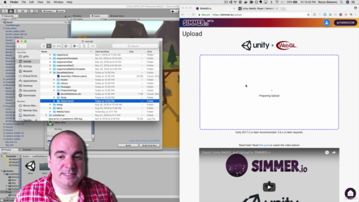Open Spotlight search in menu bar

[x=342, y=2]
